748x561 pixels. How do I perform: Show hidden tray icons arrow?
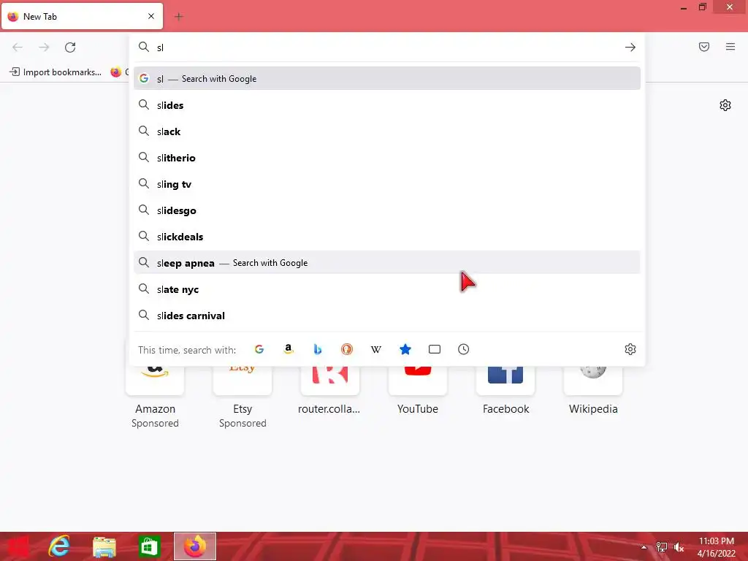(644, 547)
